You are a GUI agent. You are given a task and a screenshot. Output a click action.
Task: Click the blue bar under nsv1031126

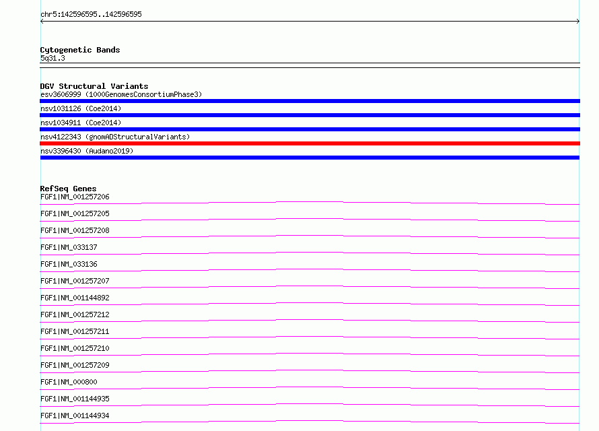click(310, 115)
